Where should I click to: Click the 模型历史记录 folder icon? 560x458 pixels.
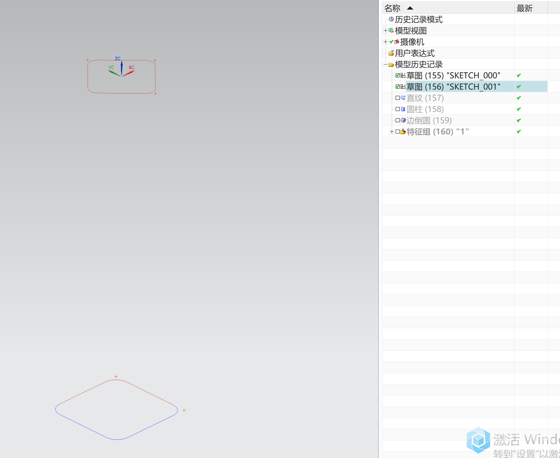(391, 64)
